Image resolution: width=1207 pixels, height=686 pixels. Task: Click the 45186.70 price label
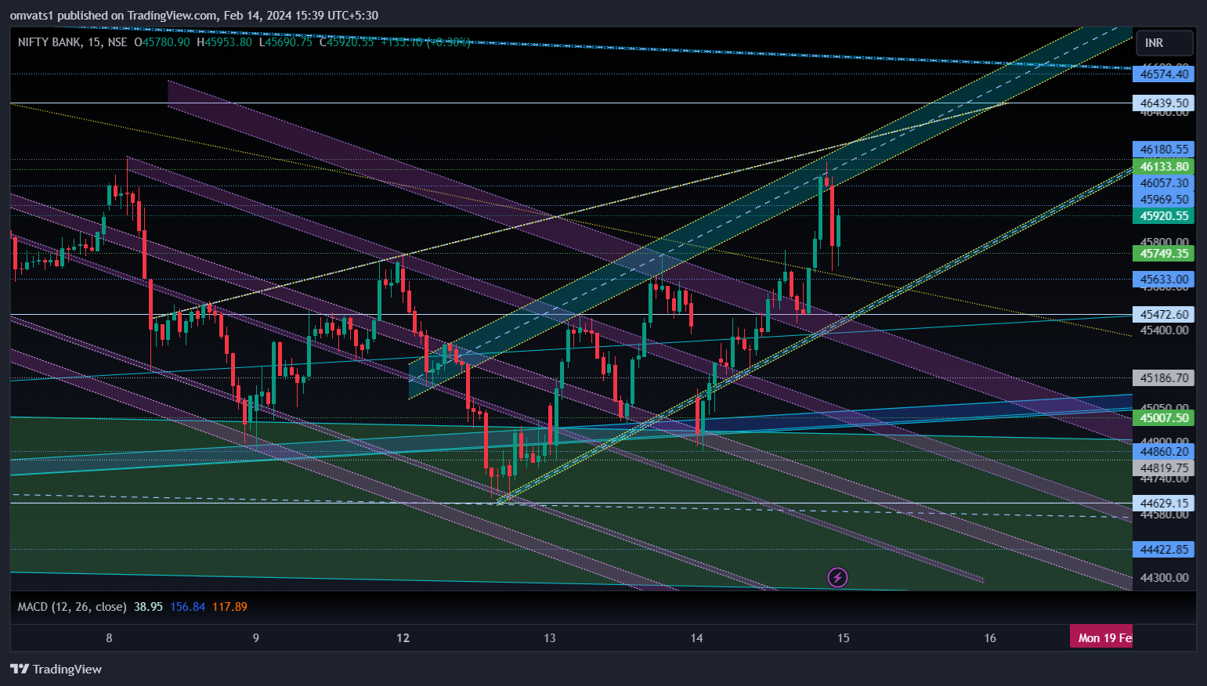[1164, 378]
